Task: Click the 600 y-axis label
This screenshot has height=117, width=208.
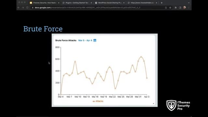Action: pyautogui.click(x=57, y=59)
